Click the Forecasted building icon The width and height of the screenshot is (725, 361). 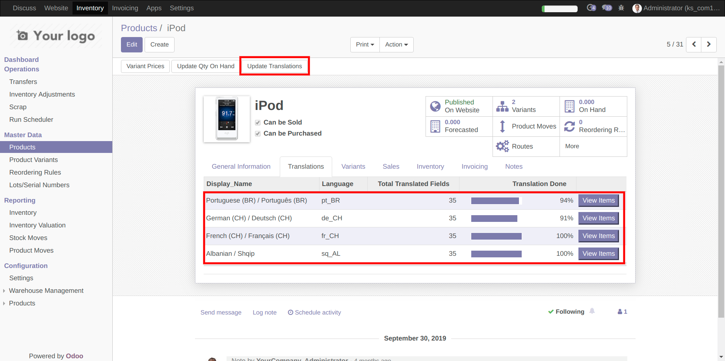click(435, 127)
